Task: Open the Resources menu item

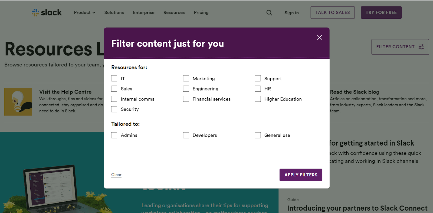Action: pos(174,12)
